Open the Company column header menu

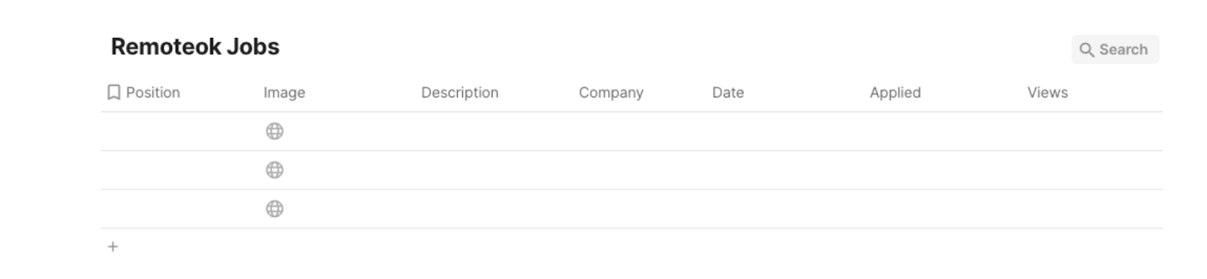pos(611,93)
